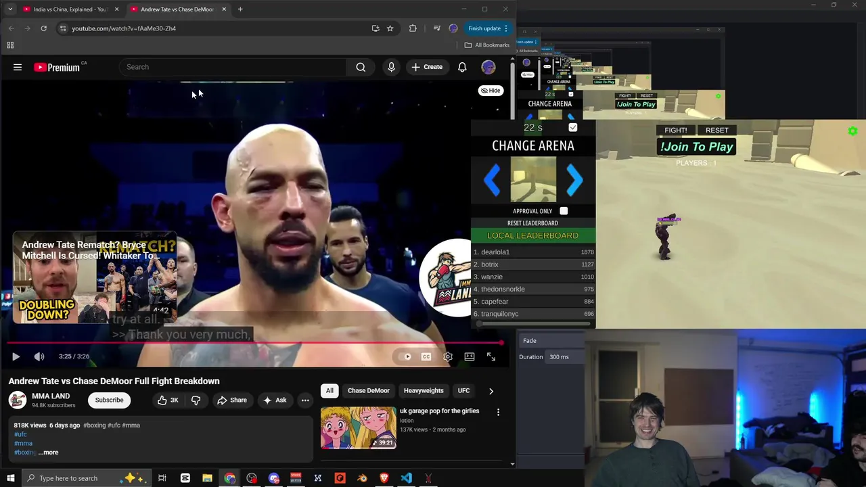Toggle the autoplay switch in the player
Viewport: 866px width, 487px height.
tap(406, 356)
